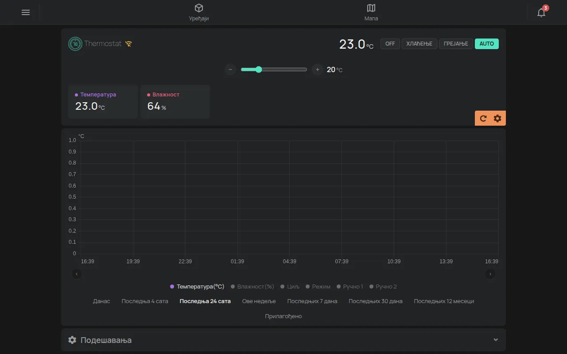The image size is (567, 354).
Task: Click the gear icon beside Подешавања
Action: (72, 340)
